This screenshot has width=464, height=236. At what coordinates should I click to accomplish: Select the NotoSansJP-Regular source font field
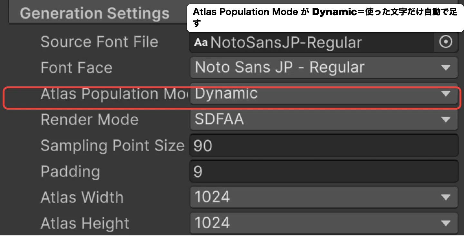click(x=312, y=42)
